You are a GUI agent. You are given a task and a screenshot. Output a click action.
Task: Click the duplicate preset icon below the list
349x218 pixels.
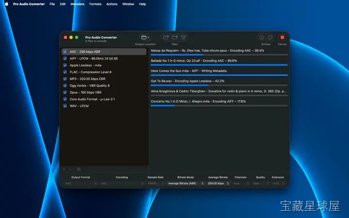pos(79,169)
